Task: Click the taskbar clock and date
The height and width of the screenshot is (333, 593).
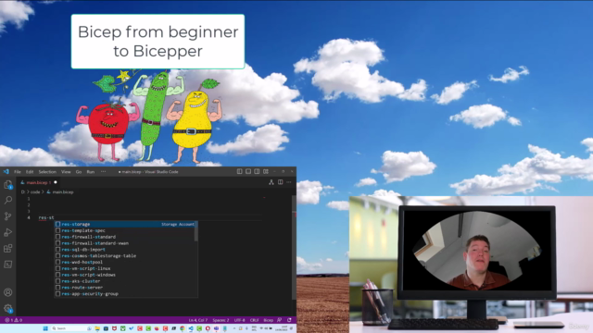Action: point(282,328)
